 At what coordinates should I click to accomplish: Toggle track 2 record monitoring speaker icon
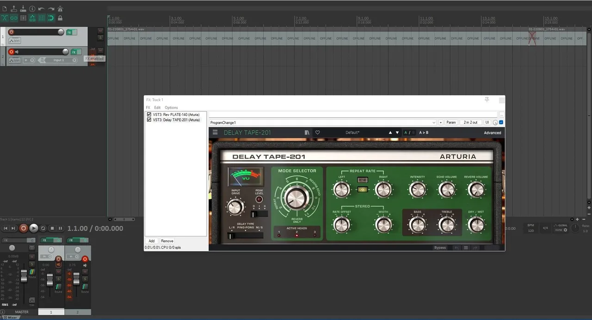[x=17, y=52]
